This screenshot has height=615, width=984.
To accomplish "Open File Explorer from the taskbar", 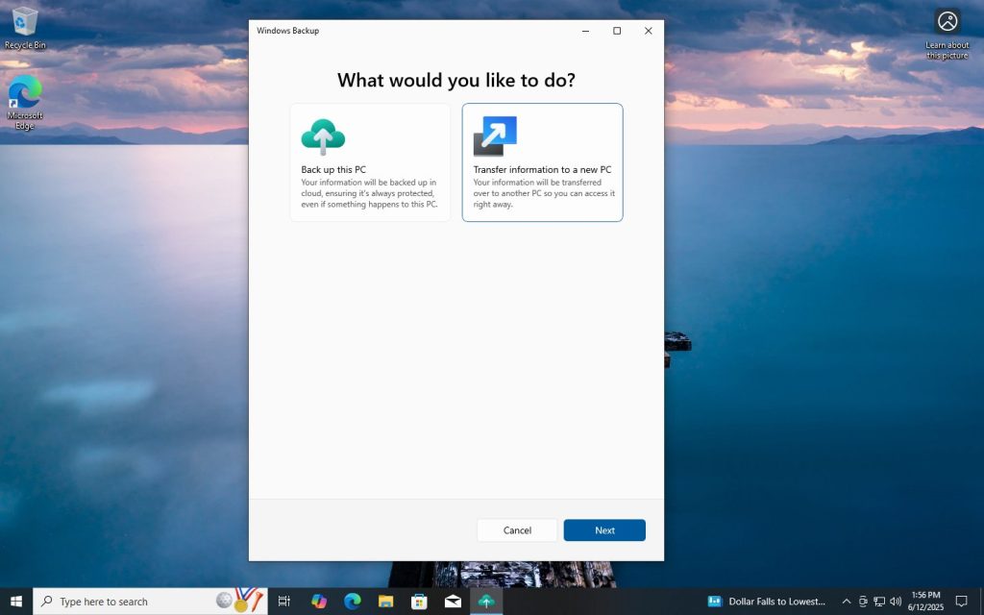I will [x=385, y=601].
